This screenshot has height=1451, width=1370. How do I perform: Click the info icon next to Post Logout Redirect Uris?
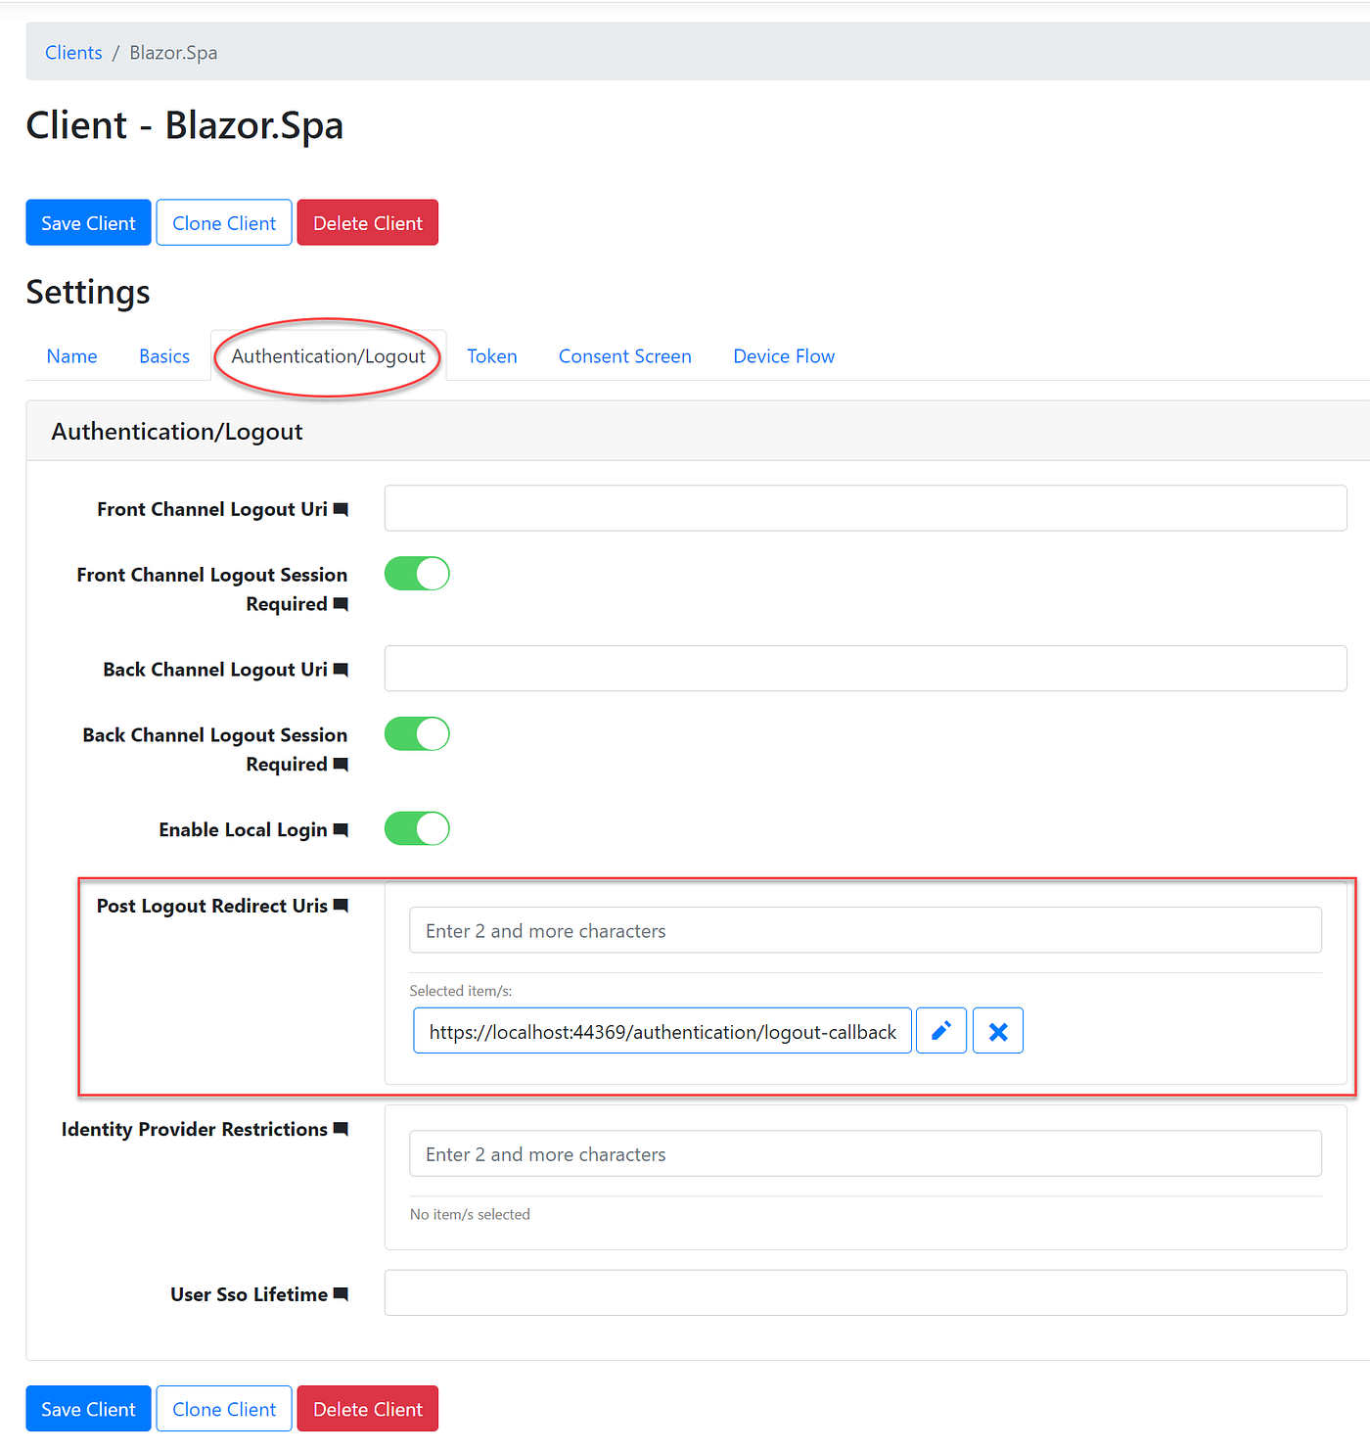[x=341, y=905]
